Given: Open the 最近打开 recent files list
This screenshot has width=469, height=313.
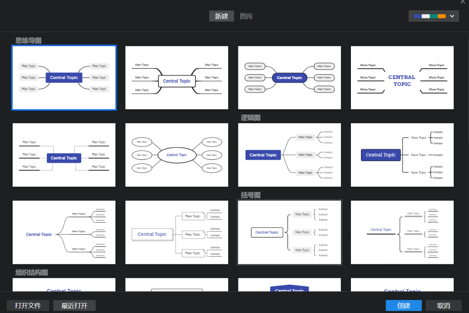Looking at the screenshot, I should pyautogui.click(x=74, y=306).
